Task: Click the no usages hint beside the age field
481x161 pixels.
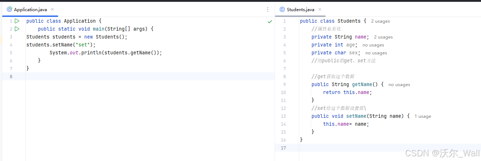Action: pyautogui.click(x=373, y=45)
